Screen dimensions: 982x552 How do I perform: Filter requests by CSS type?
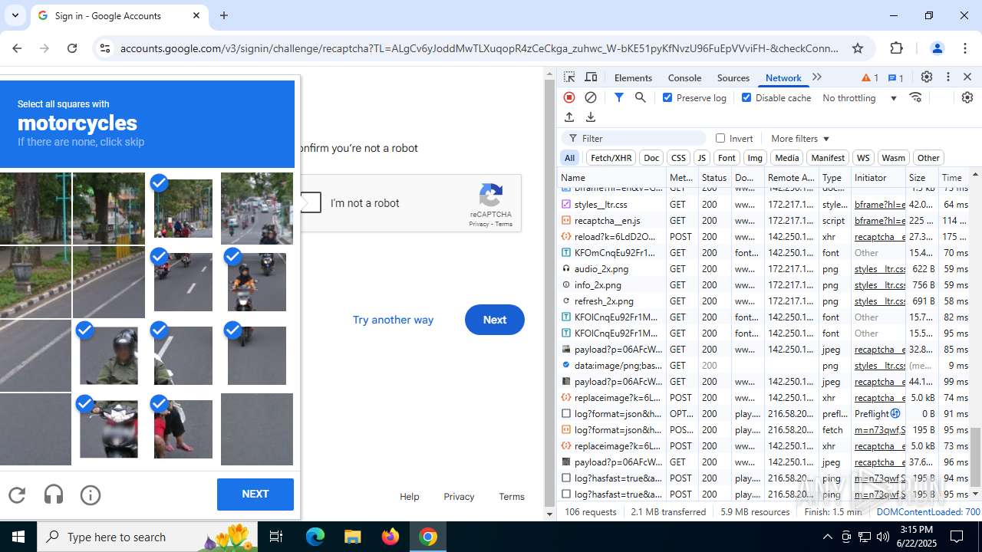(678, 158)
